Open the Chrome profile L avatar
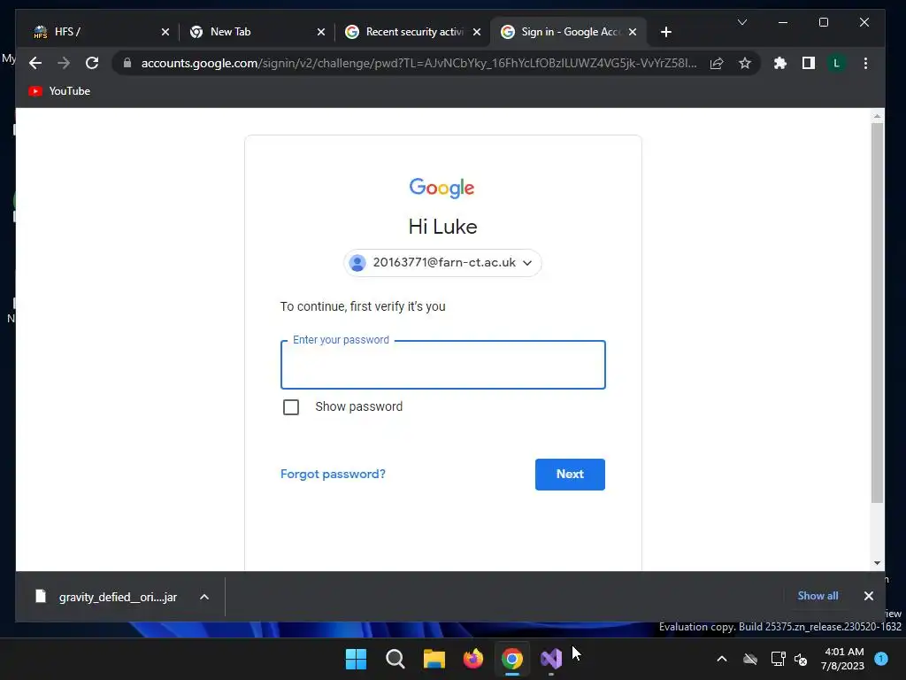 837,63
